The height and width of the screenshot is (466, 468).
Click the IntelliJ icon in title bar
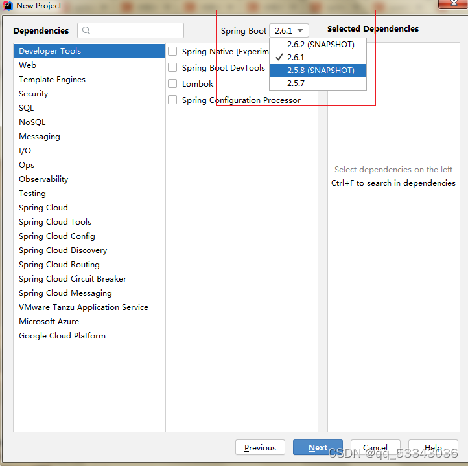[8, 5]
